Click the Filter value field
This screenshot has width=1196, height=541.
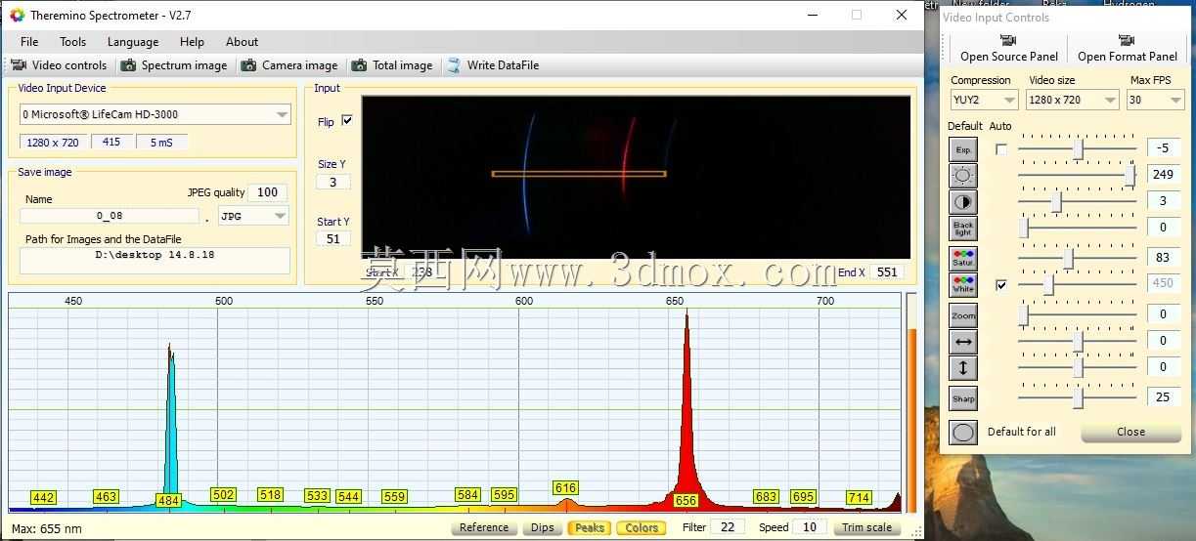pos(728,527)
